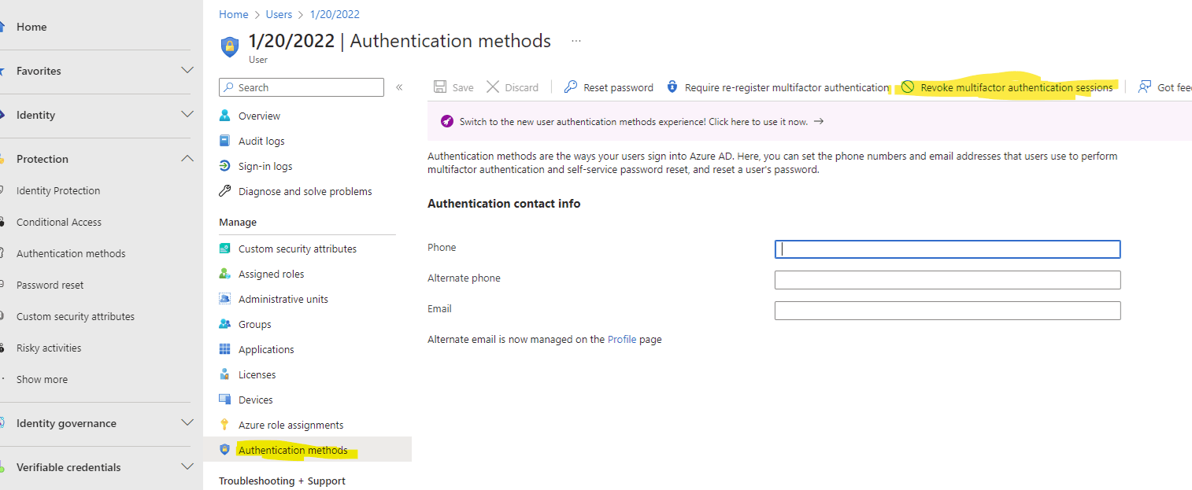Expand the Verifiable credentials chevron

187,467
